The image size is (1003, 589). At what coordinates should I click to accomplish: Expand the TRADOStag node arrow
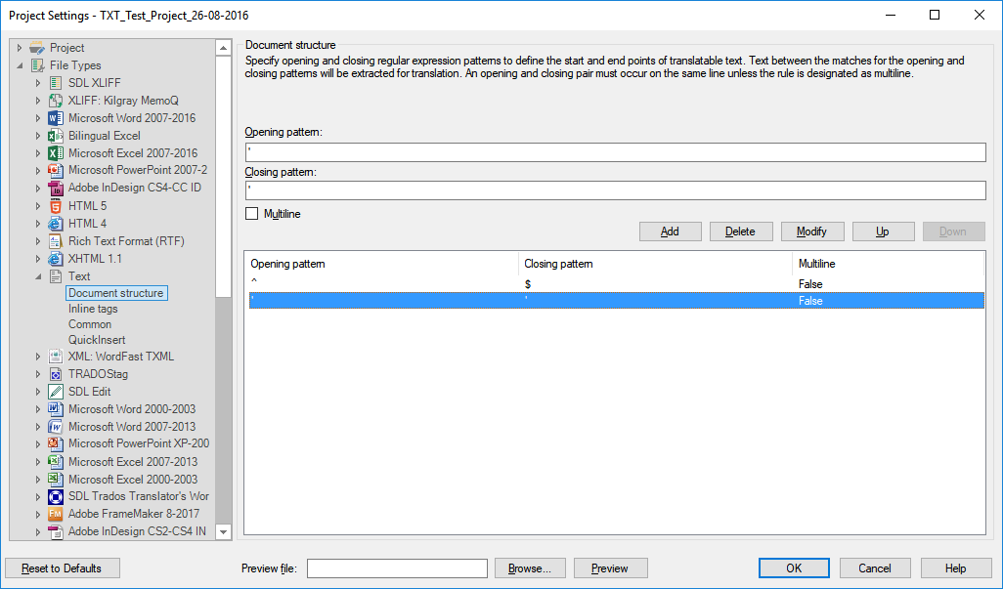(38, 374)
